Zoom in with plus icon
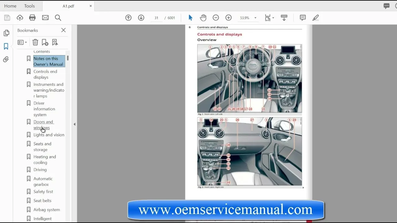The image size is (397, 223). 229,18
